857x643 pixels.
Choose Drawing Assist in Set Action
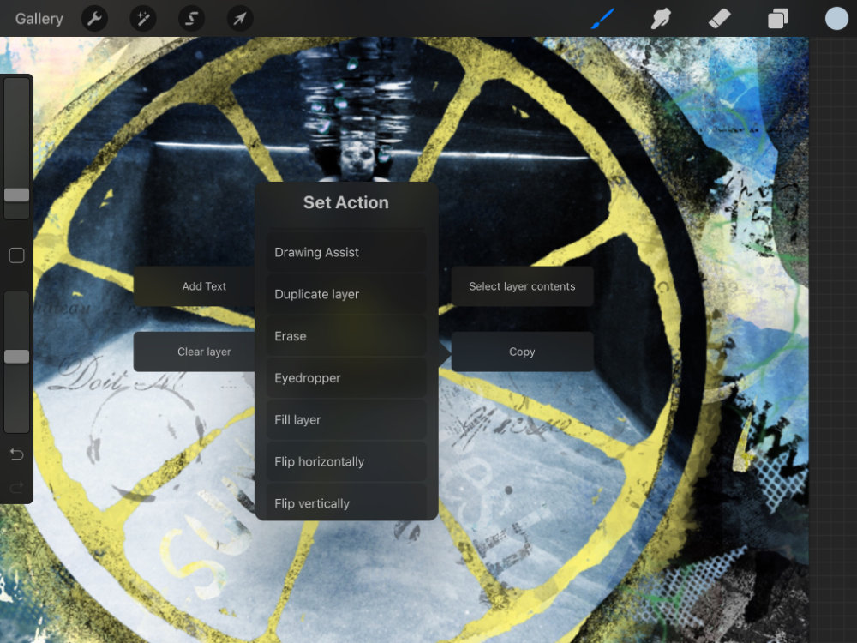(346, 252)
